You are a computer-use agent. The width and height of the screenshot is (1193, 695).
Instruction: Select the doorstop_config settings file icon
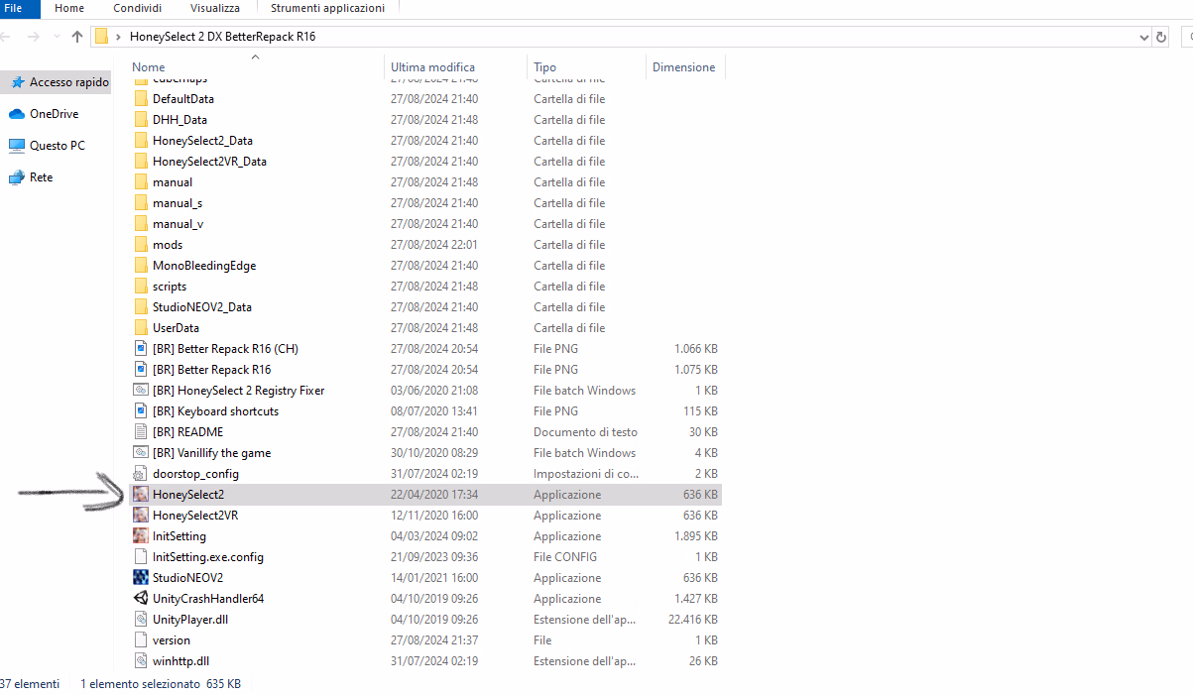pyautogui.click(x=141, y=473)
